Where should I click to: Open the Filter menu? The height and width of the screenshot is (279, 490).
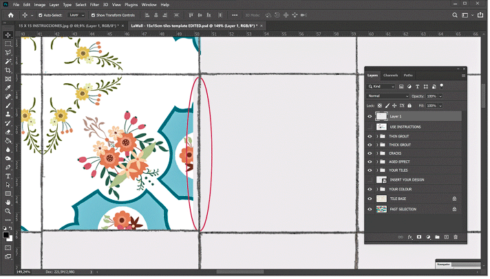pyautogui.click(x=94, y=4)
